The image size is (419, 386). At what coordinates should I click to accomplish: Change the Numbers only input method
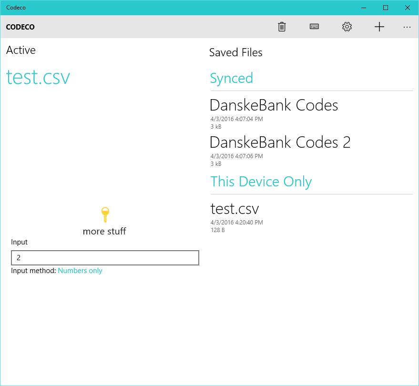click(x=80, y=271)
